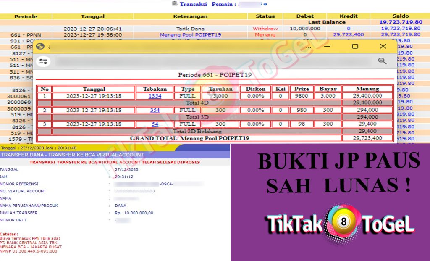Click the NO. VIRTUAL ACCOUNT label
430x261 pixels.
point(23,191)
